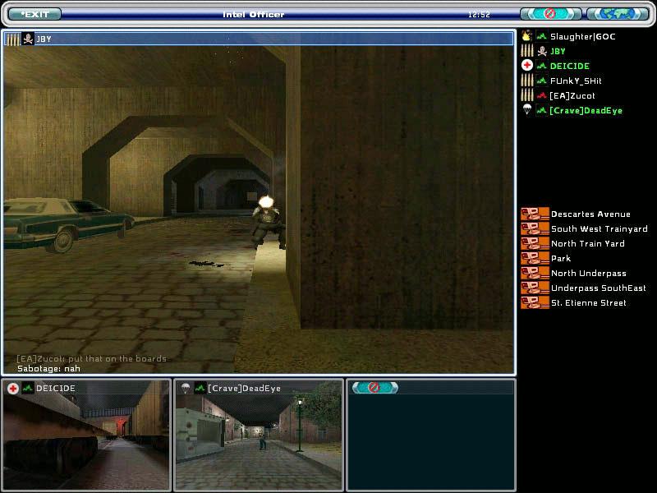Image resolution: width=657 pixels, height=493 pixels.
Task: Click the red heartbeat icon for [EA]Zucot
Action: pyautogui.click(x=541, y=96)
